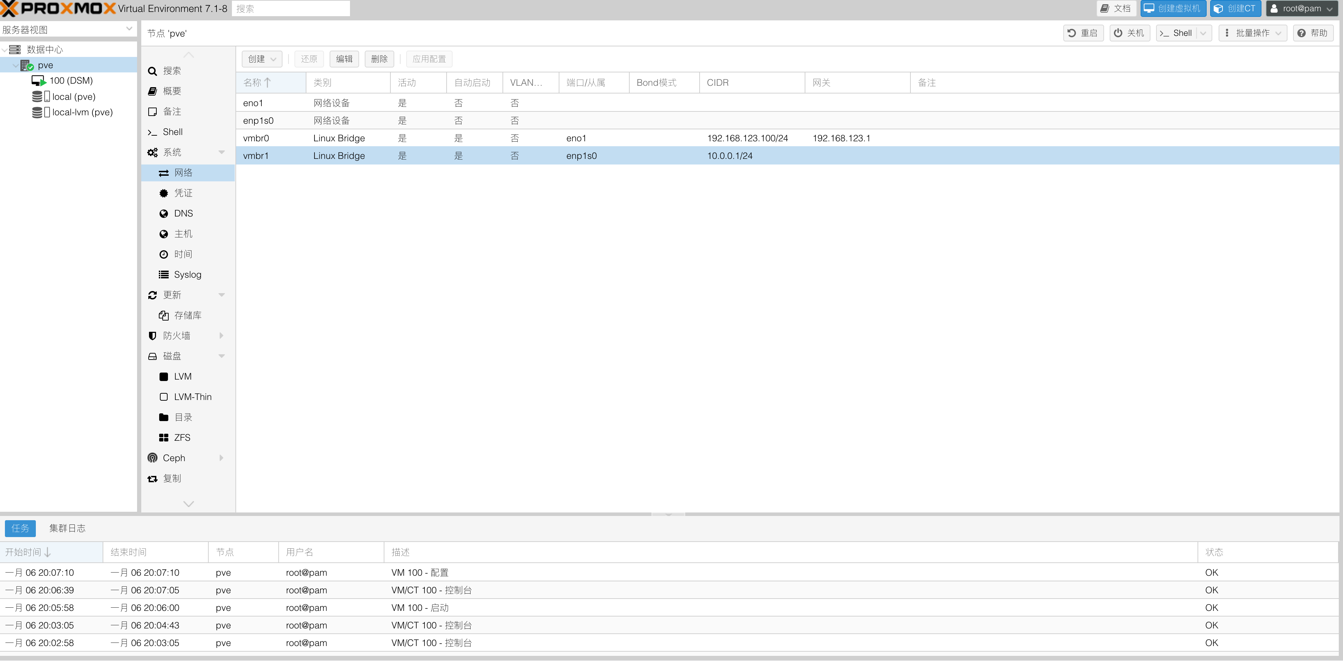Open the 创建 dropdown button
This screenshot has height=665, width=1343.
(x=262, y=59)
